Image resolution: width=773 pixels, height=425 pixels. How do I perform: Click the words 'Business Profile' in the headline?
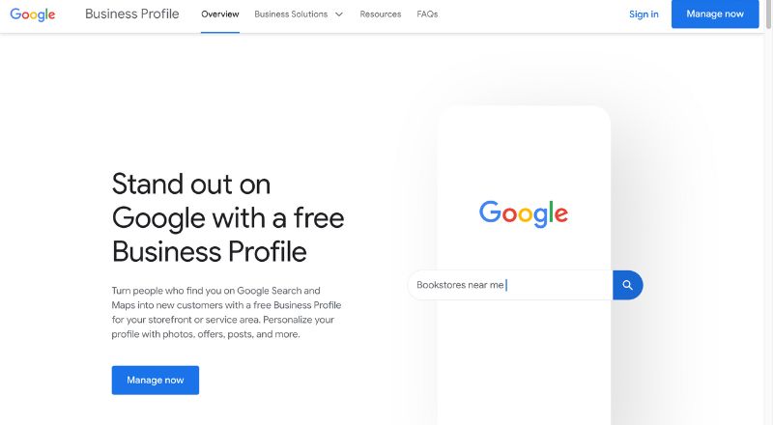[210, 251]
